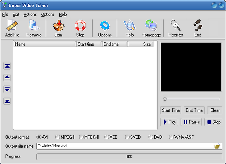Viewport: 226px width, 164px height.
Task: Play the video preview
Action: [x=169, y=122]
